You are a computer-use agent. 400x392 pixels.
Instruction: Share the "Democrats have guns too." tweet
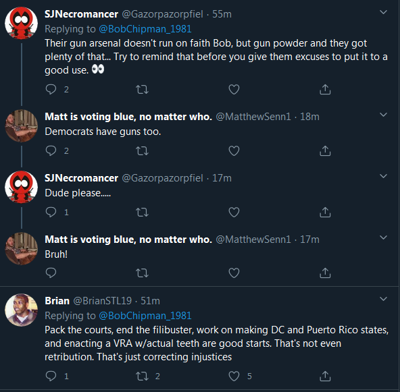[x=325, y=150]
